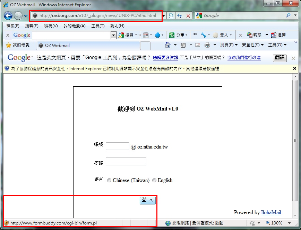The image size is (301, 230).
Task: Click the Print icon in command bar
Action: 207,45
